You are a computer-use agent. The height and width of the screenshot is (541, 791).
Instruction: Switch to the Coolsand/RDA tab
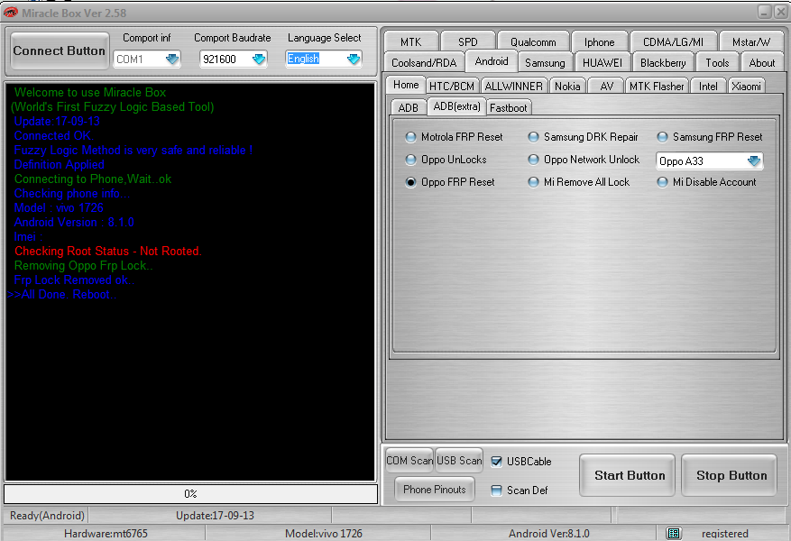coord(424,63)
